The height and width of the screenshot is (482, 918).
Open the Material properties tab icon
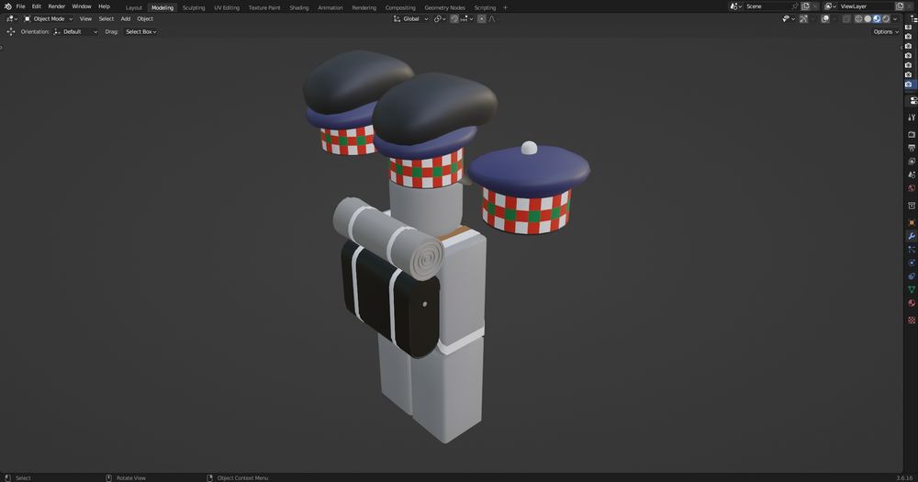pos(912,303)
